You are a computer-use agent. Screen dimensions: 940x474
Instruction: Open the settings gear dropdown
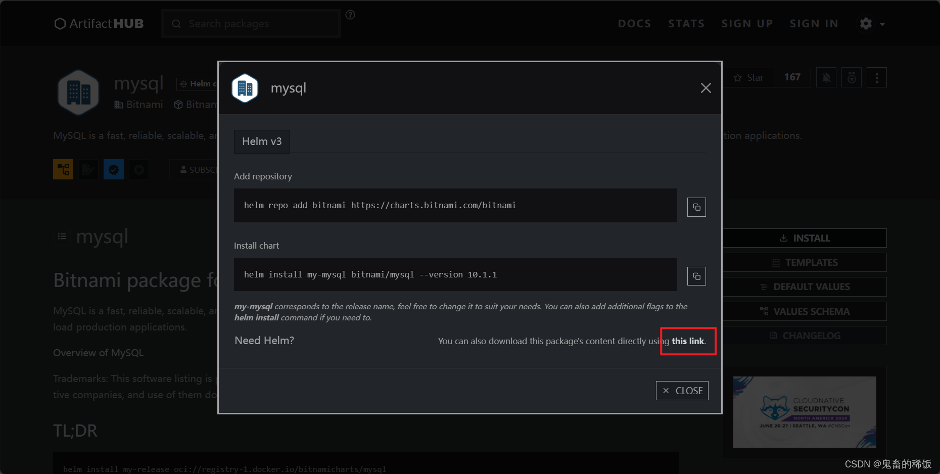coord(872,24)
